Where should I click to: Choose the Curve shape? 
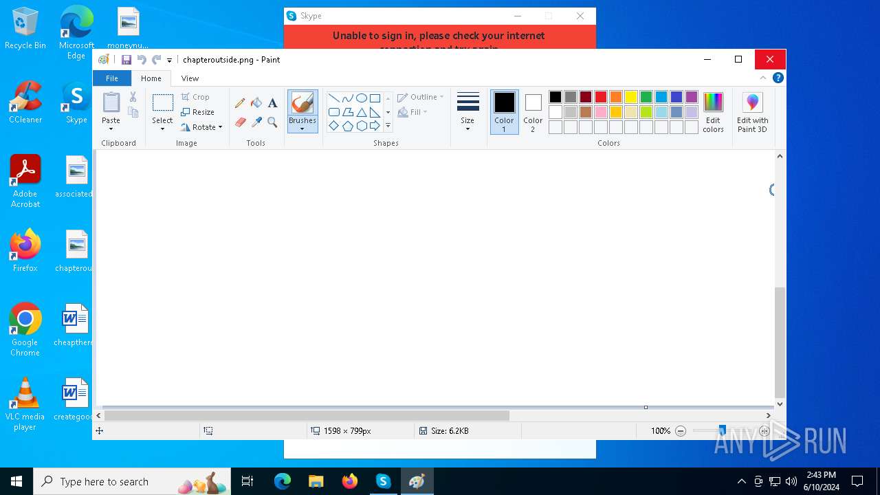348,98
